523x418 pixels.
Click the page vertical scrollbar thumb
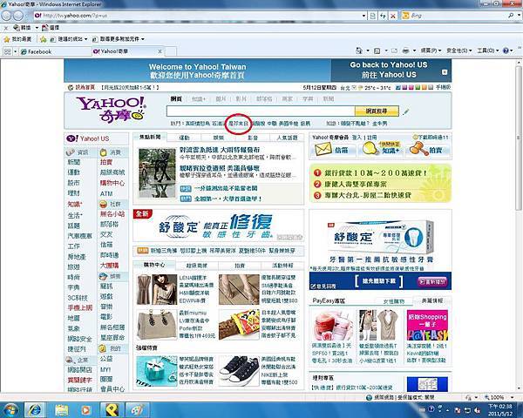(x=519, y=138)
